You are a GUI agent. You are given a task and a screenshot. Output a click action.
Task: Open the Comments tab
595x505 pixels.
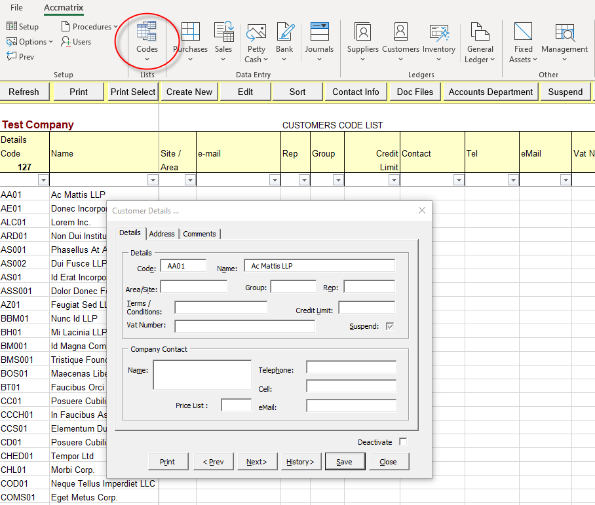point(199,234)
